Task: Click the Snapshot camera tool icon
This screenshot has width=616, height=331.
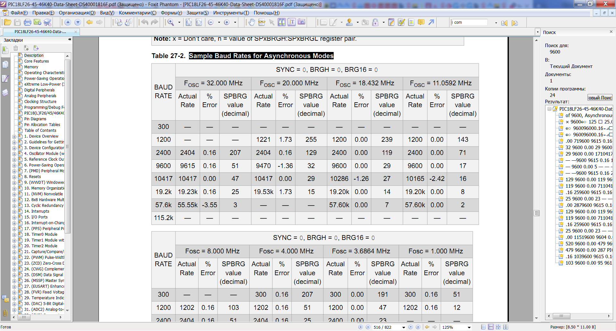Action: tap(301, 22)
